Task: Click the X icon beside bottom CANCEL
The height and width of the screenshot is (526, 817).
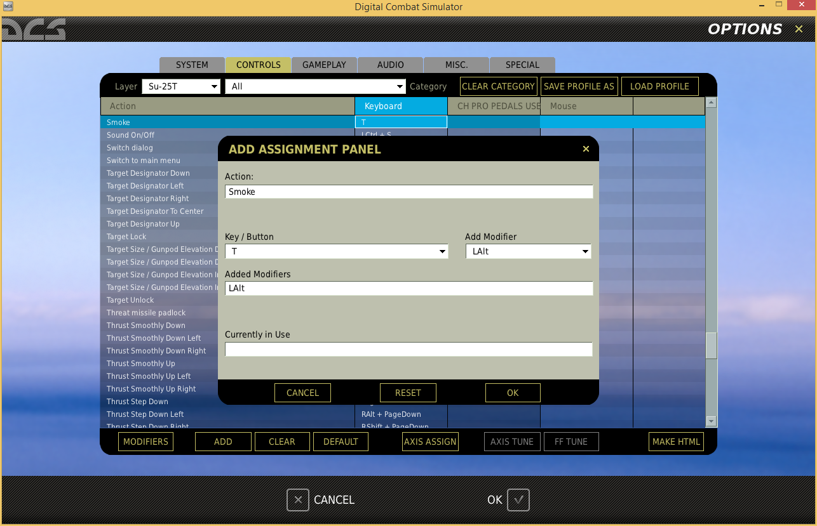Action: 298,500
